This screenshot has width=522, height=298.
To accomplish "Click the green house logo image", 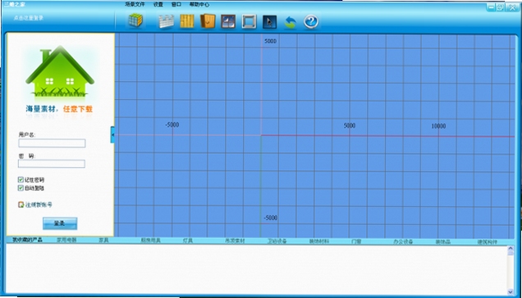I will pos(60,72).
